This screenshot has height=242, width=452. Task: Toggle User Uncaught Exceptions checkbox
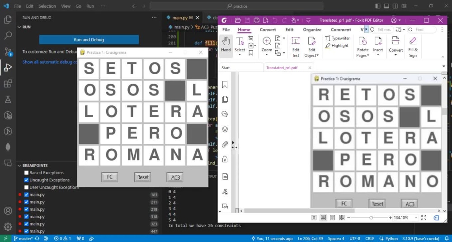(26, 187)
